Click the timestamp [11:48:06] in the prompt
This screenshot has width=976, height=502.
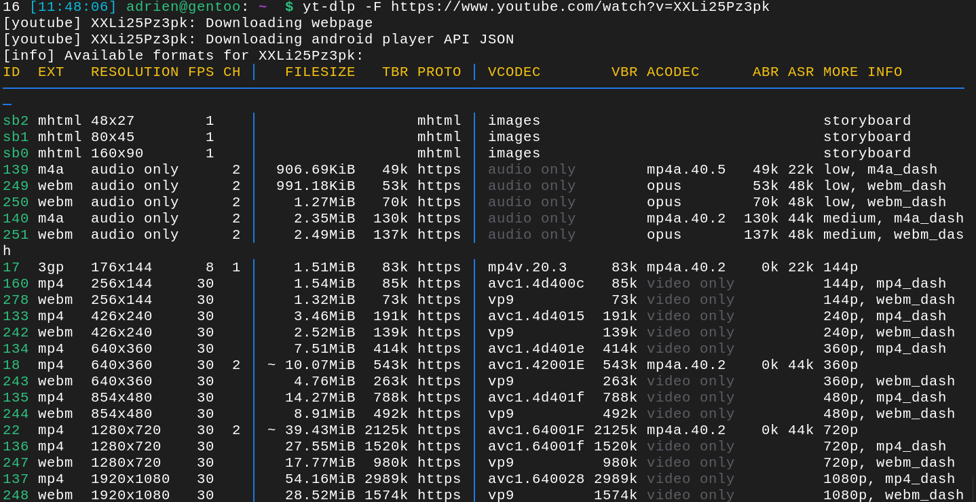pos(73,7)
